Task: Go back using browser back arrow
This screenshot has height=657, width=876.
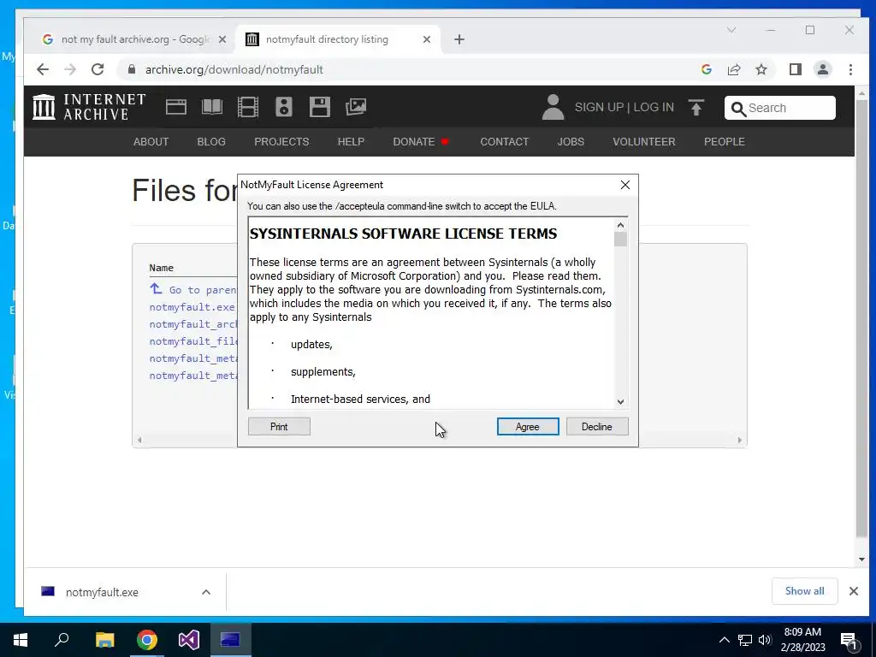Action: pyautogui.click(x=43, y=69)
